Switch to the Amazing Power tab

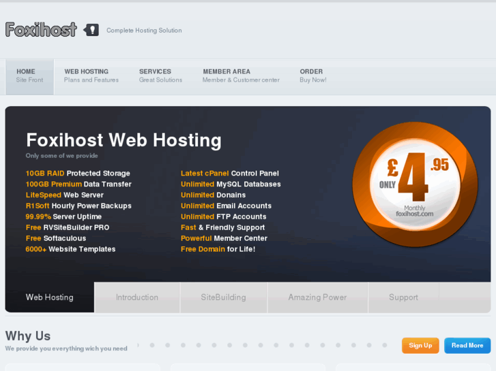pos(317,297)
